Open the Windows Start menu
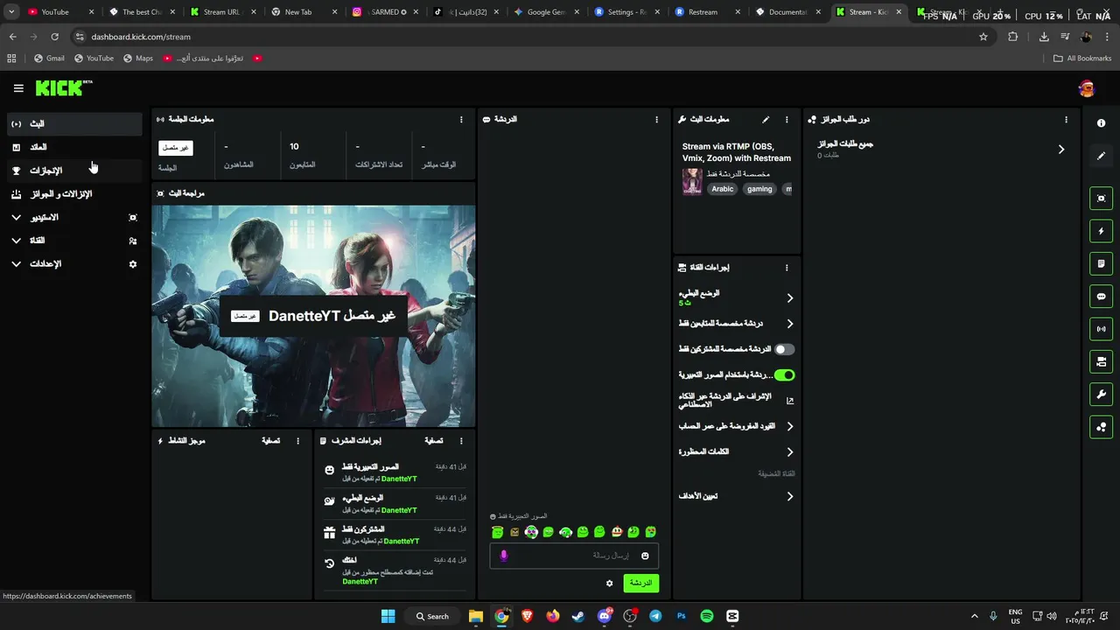The height and width of the screenshot is (630, 1120). pos(388,616)
